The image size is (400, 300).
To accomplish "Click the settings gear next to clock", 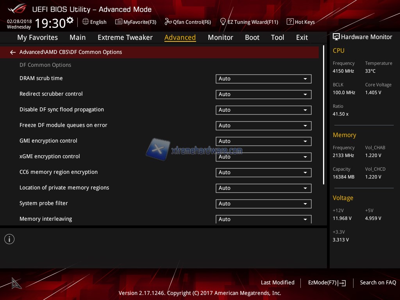I will (70, 20).
